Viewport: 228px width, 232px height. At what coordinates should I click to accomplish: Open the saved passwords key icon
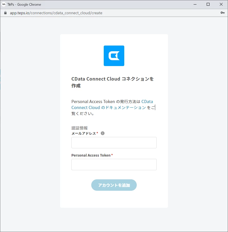click(223, 13)
